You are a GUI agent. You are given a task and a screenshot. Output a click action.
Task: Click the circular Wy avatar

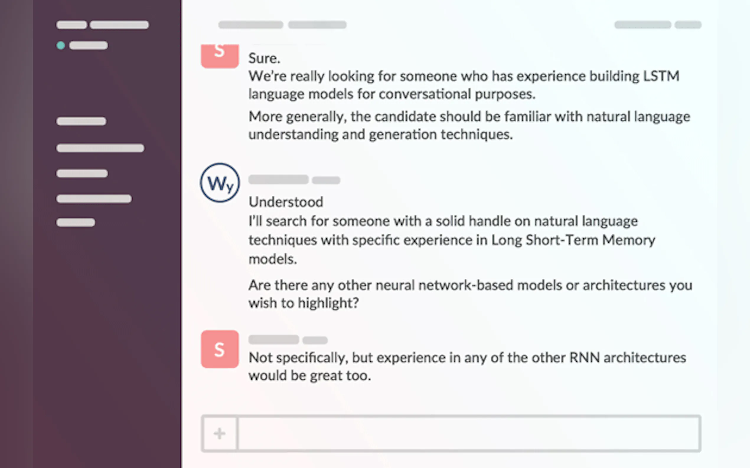click(220, 183)
